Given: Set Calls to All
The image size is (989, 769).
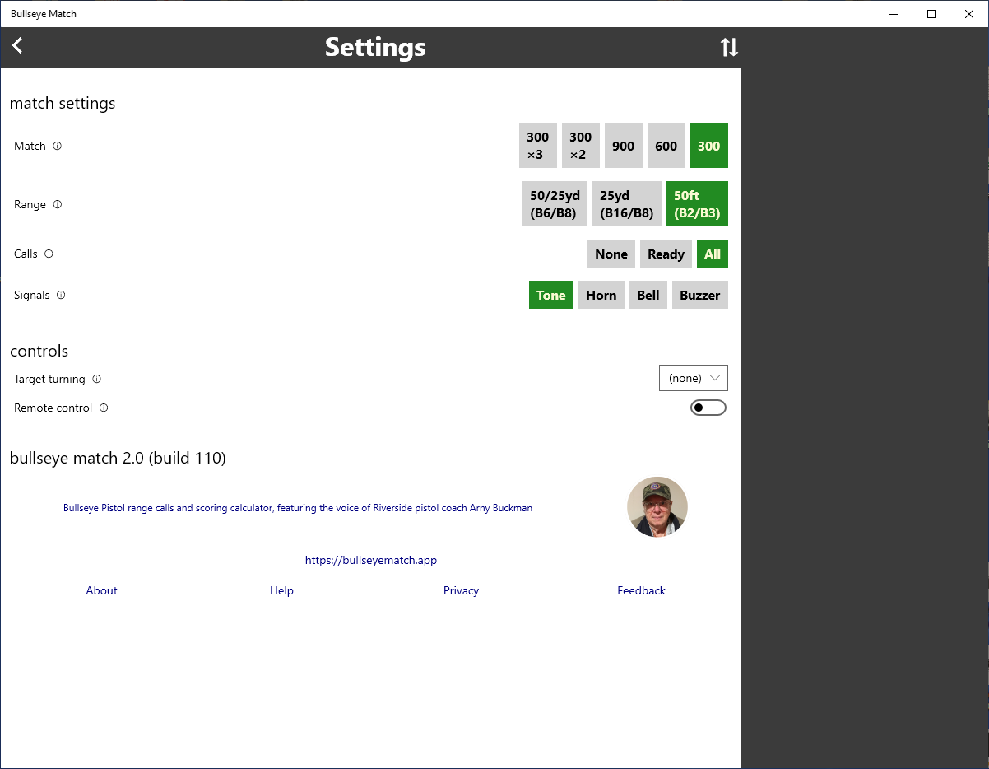Looking at the screenshot, I should pos(713,254).
